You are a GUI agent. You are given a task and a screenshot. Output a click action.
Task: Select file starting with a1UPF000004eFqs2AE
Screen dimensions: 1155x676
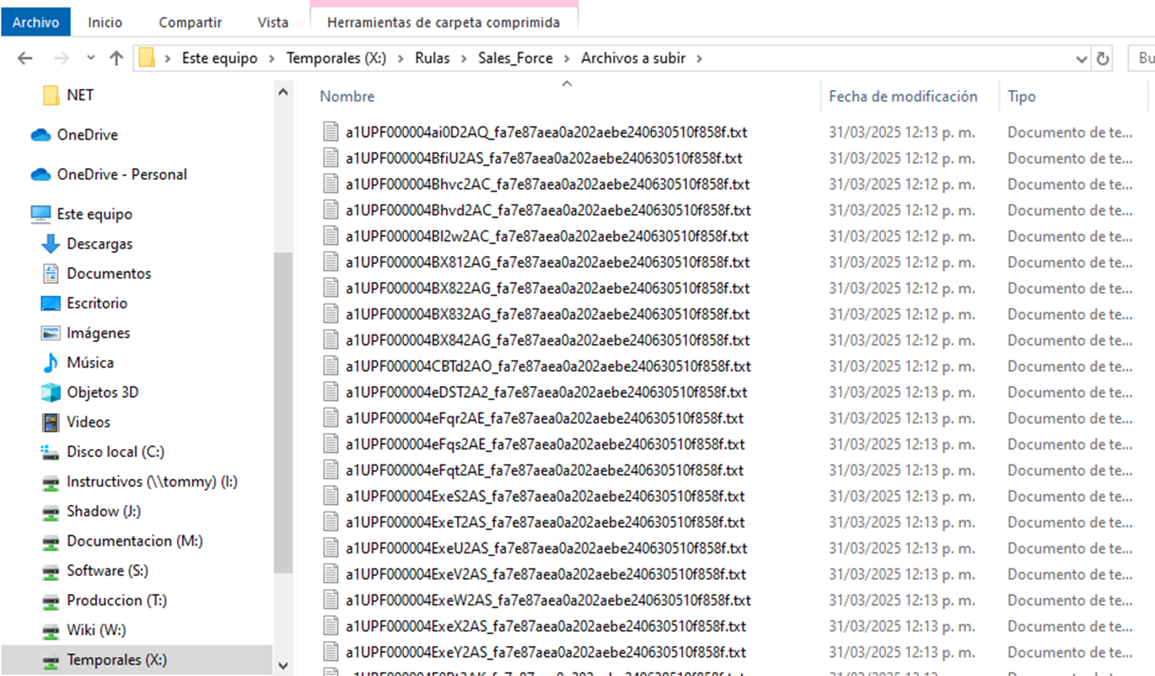coord(545,445)
